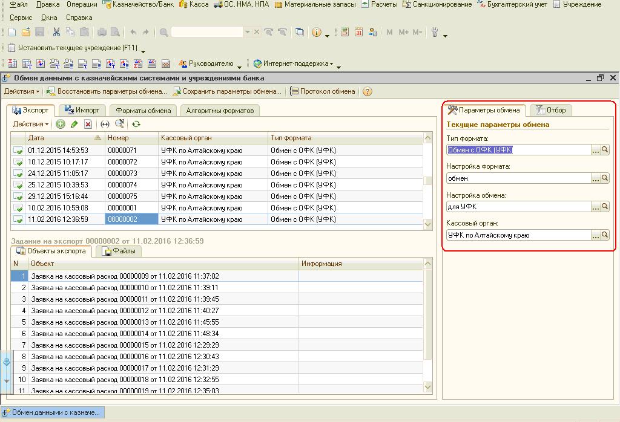Click the red delete mark icon
Image resolution: width=620 pixels, height=422 pixels.
88,124
